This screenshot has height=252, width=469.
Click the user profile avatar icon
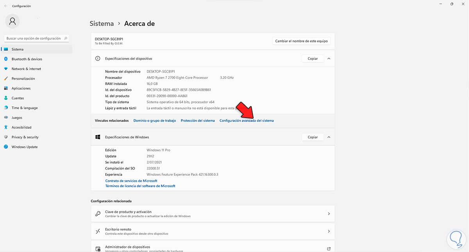[13, 21]
